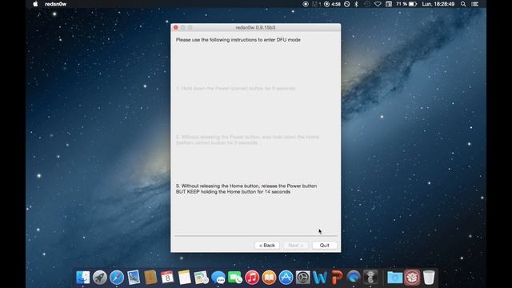
Task: Click step 3 Home button instruction text
Action: tap(246, 189)
